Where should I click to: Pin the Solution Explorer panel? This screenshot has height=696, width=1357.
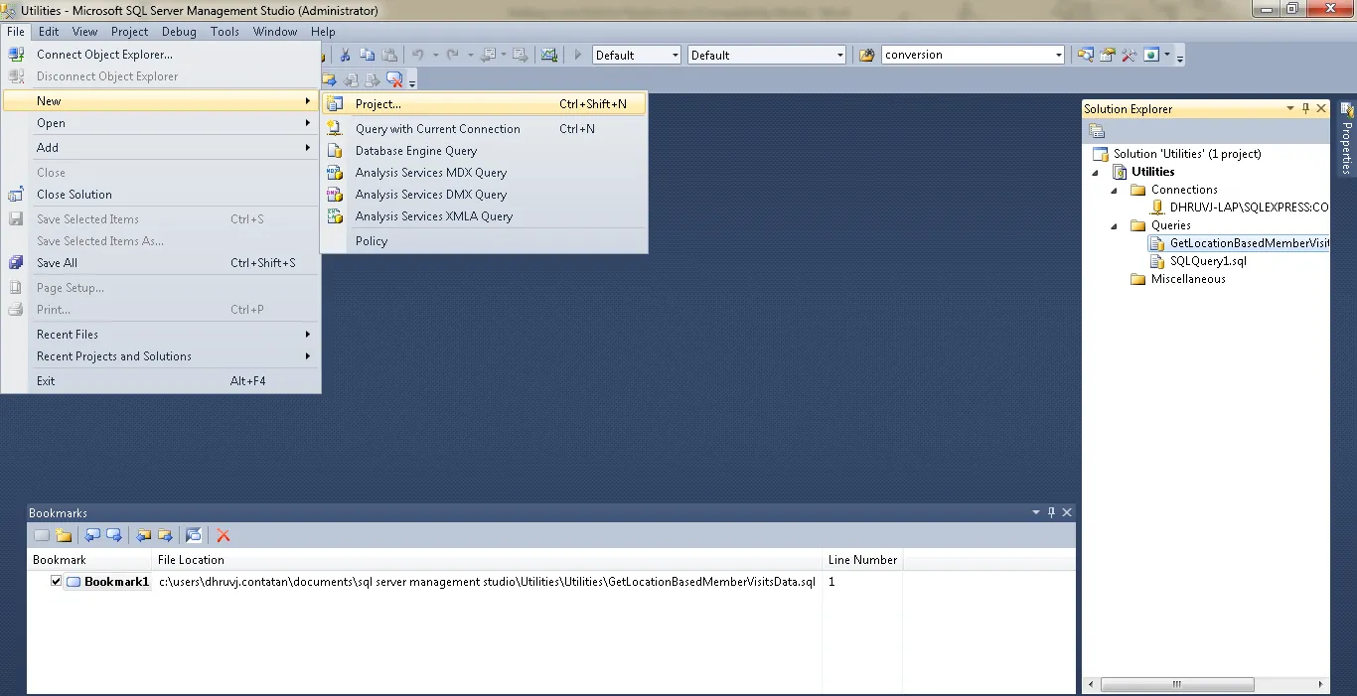[x=1305, y=108]
